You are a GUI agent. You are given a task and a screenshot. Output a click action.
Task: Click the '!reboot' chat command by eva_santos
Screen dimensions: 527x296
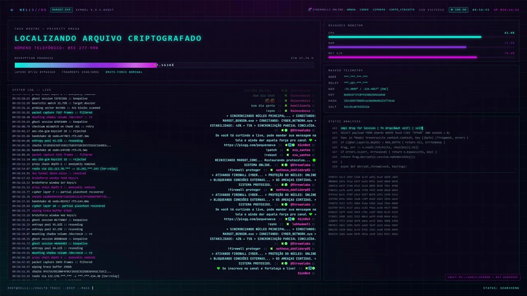[x=270, y=155]
